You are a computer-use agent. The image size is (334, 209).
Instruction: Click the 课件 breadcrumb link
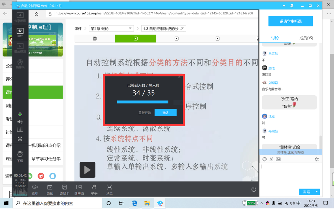coord(78,29)
